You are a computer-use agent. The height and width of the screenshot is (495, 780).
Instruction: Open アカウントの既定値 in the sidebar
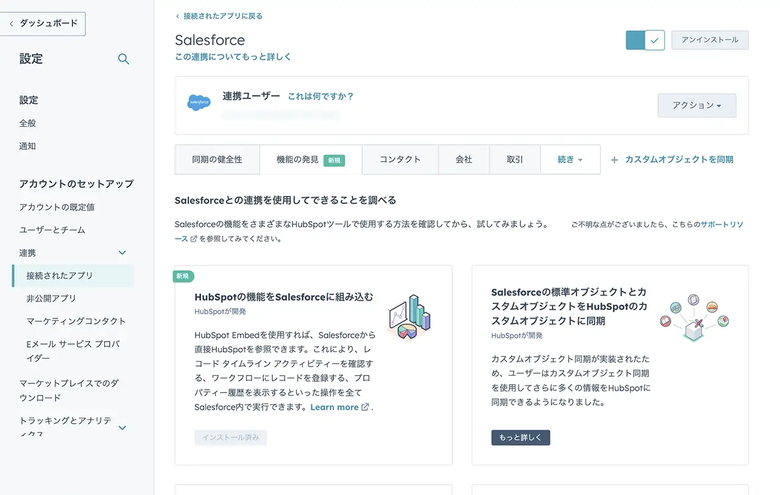click(x=57, y=207)
